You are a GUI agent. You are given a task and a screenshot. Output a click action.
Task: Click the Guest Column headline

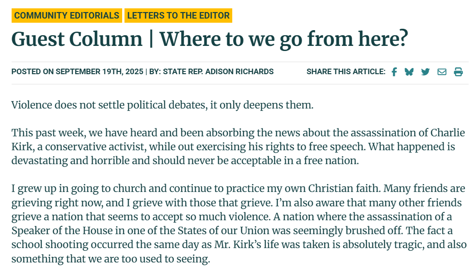[209, 39]
